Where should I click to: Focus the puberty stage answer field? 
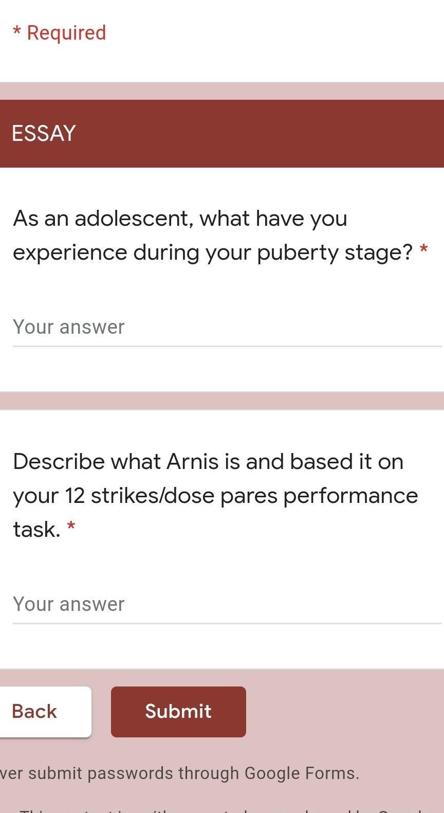[x=226, y=328]
